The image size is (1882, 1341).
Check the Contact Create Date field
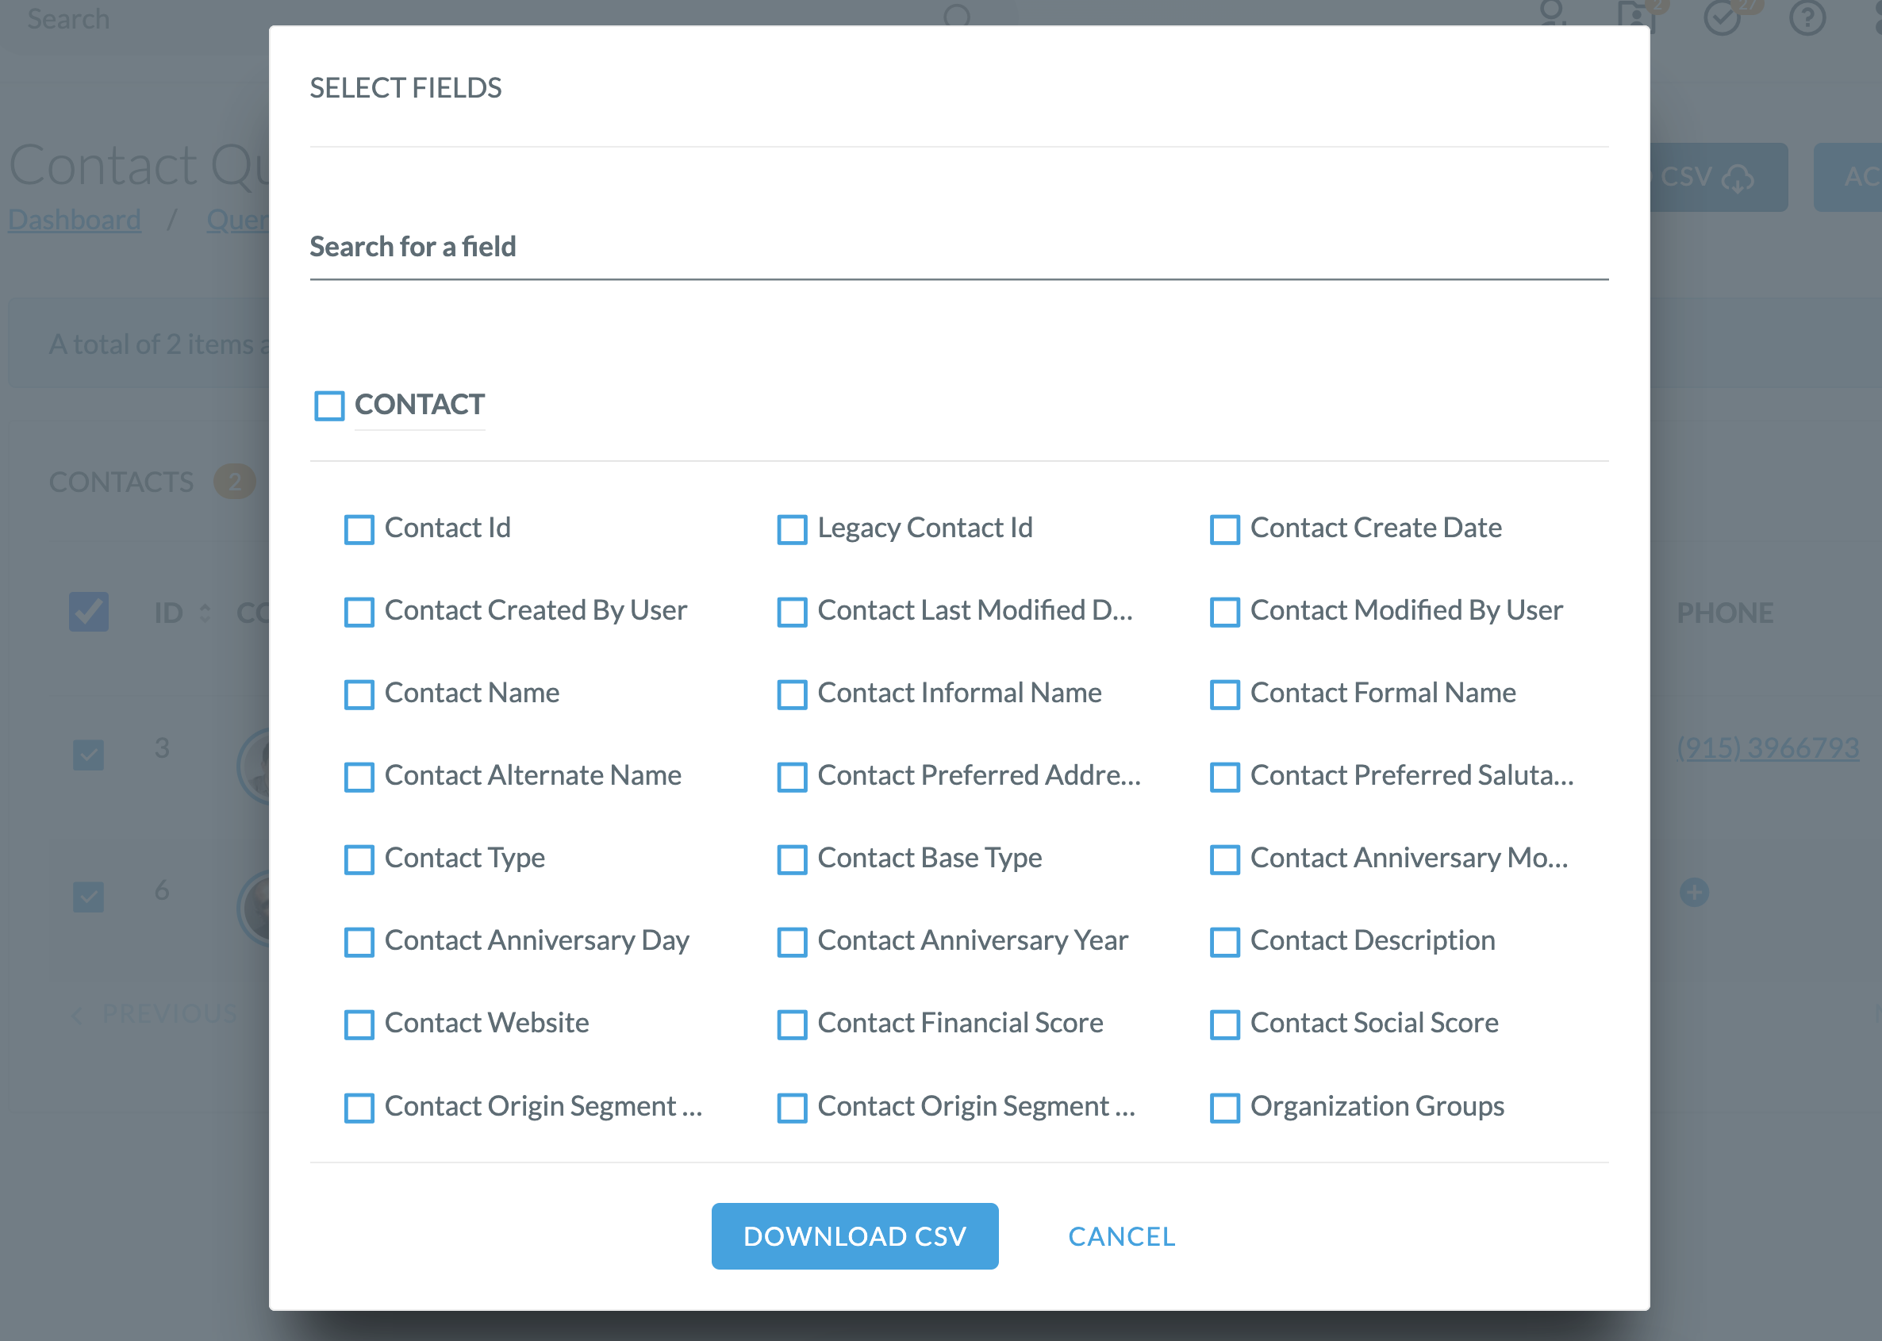[1224, 529]
